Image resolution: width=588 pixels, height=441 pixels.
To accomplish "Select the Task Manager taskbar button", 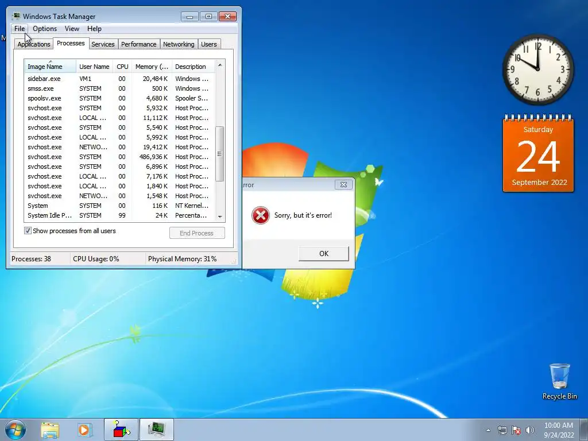I will [156, 430].
